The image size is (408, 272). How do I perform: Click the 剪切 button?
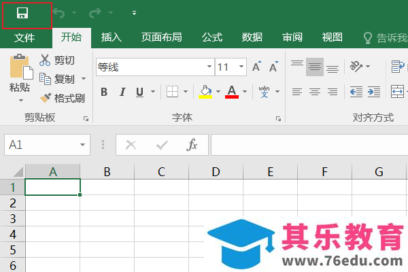point(57,60)
